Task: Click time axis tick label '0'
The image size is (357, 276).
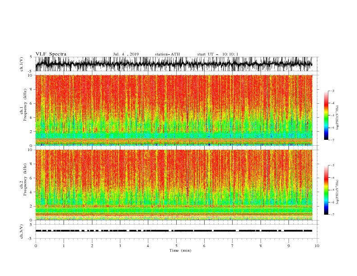Action: 36,246
